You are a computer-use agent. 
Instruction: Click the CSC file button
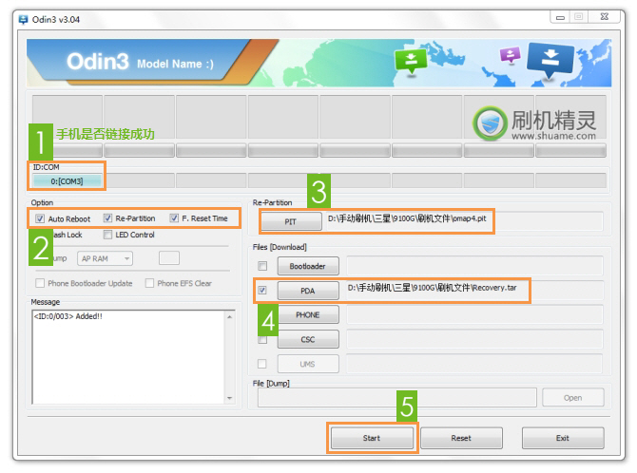tap(308, 339)
